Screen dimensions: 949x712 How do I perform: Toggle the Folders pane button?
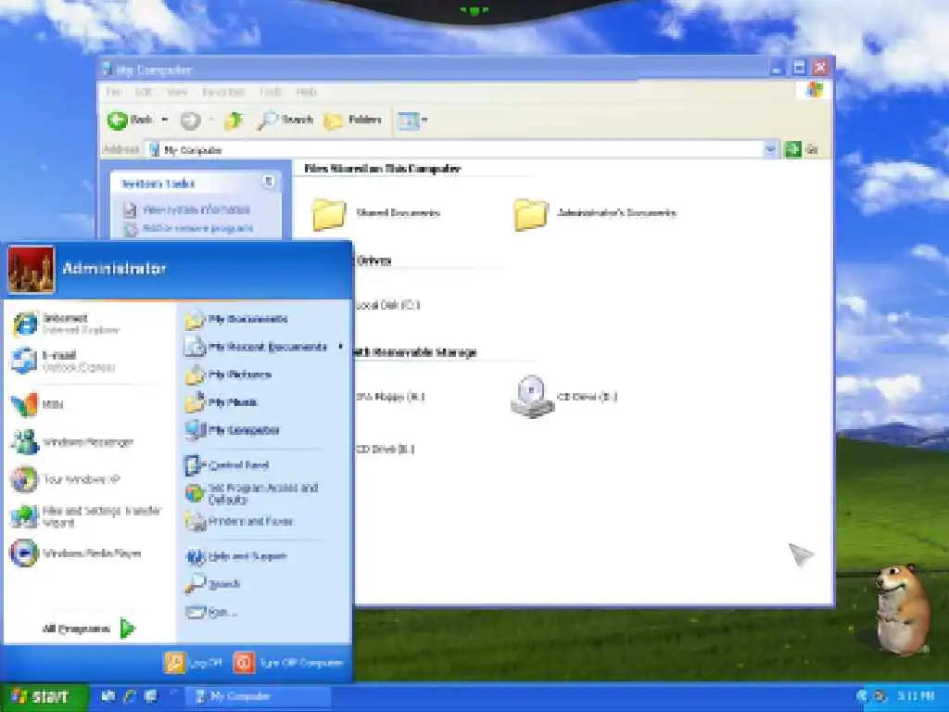point(352,120)
